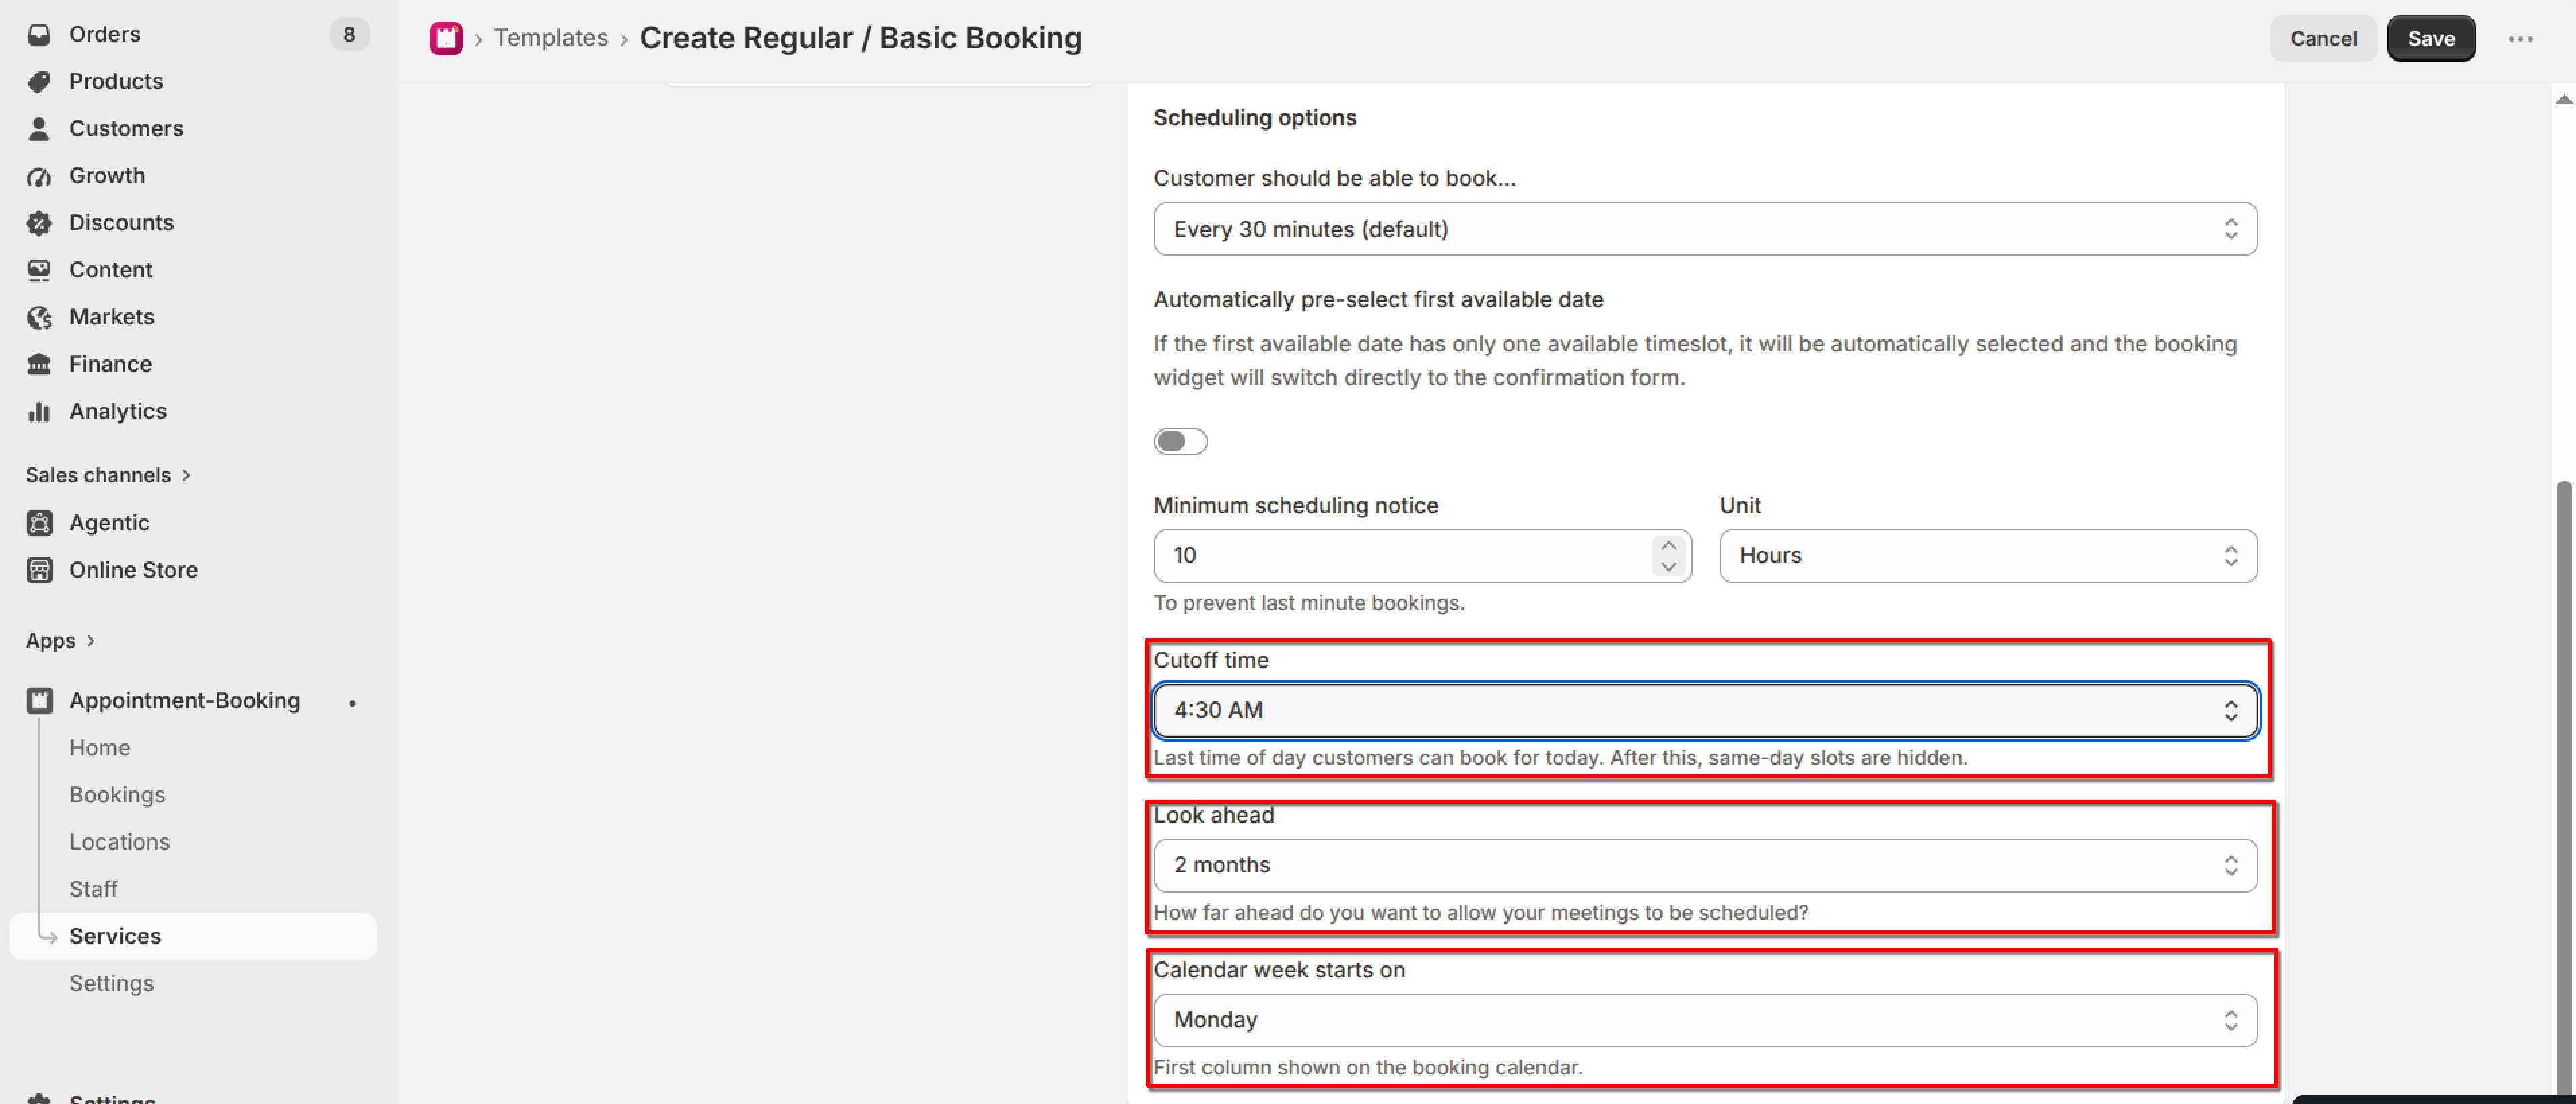Click the Customers person icon
The image size is (2576, 1104).
[39, 128]
